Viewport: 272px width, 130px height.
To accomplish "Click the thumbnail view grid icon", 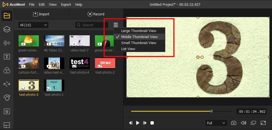I will pos(116,25).
